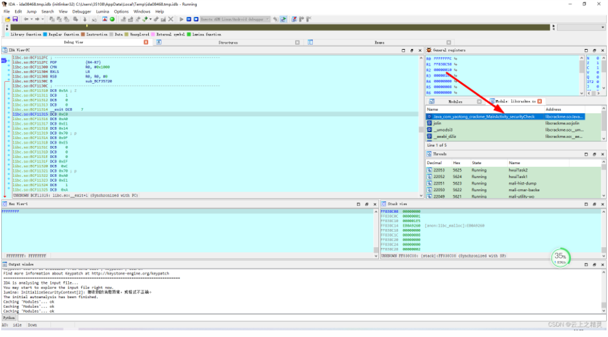The height and width of the screenshot is (337, 608).
Task: Click the Save database toolbar icon
Action: (15, 19)
